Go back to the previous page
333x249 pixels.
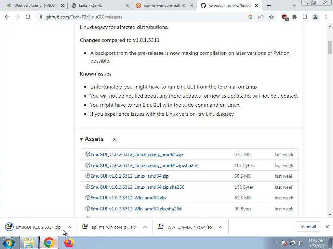7,17
